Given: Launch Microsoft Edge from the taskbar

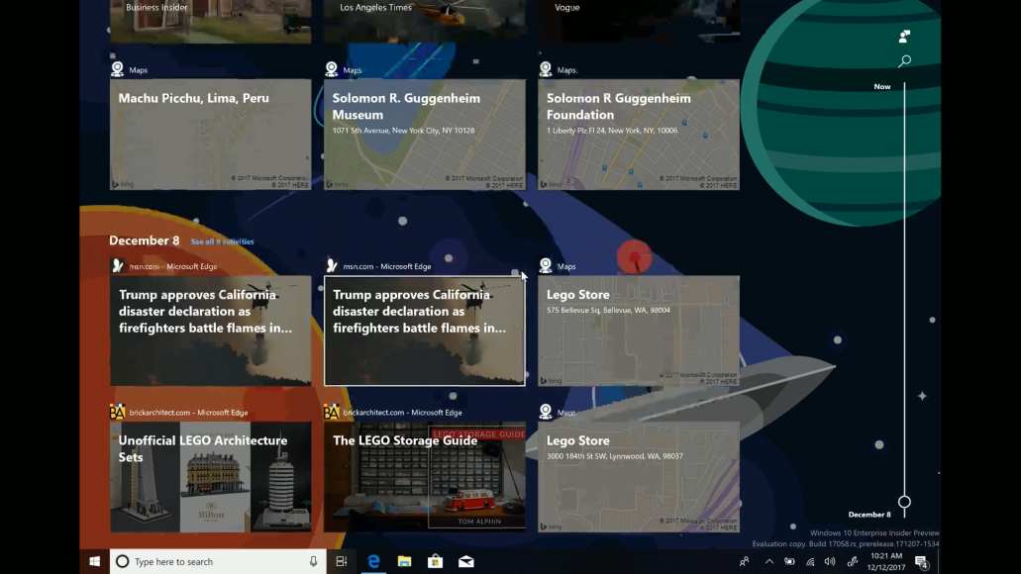Looking at the screenshot, I should click(374, 561).
